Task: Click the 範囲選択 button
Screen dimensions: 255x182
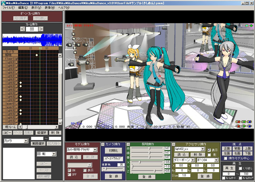Action: [38, 144]
